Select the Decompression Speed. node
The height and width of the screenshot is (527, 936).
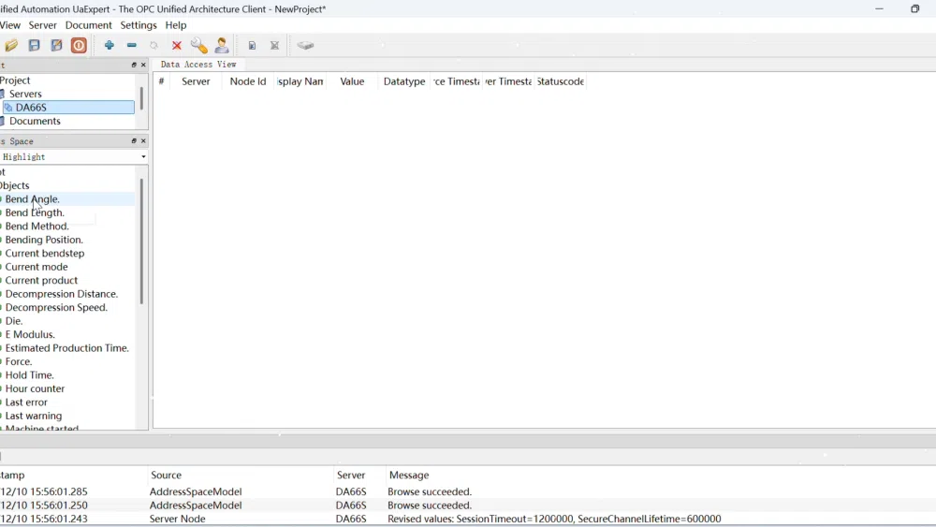pyautogui.click(x=56, y=307)
